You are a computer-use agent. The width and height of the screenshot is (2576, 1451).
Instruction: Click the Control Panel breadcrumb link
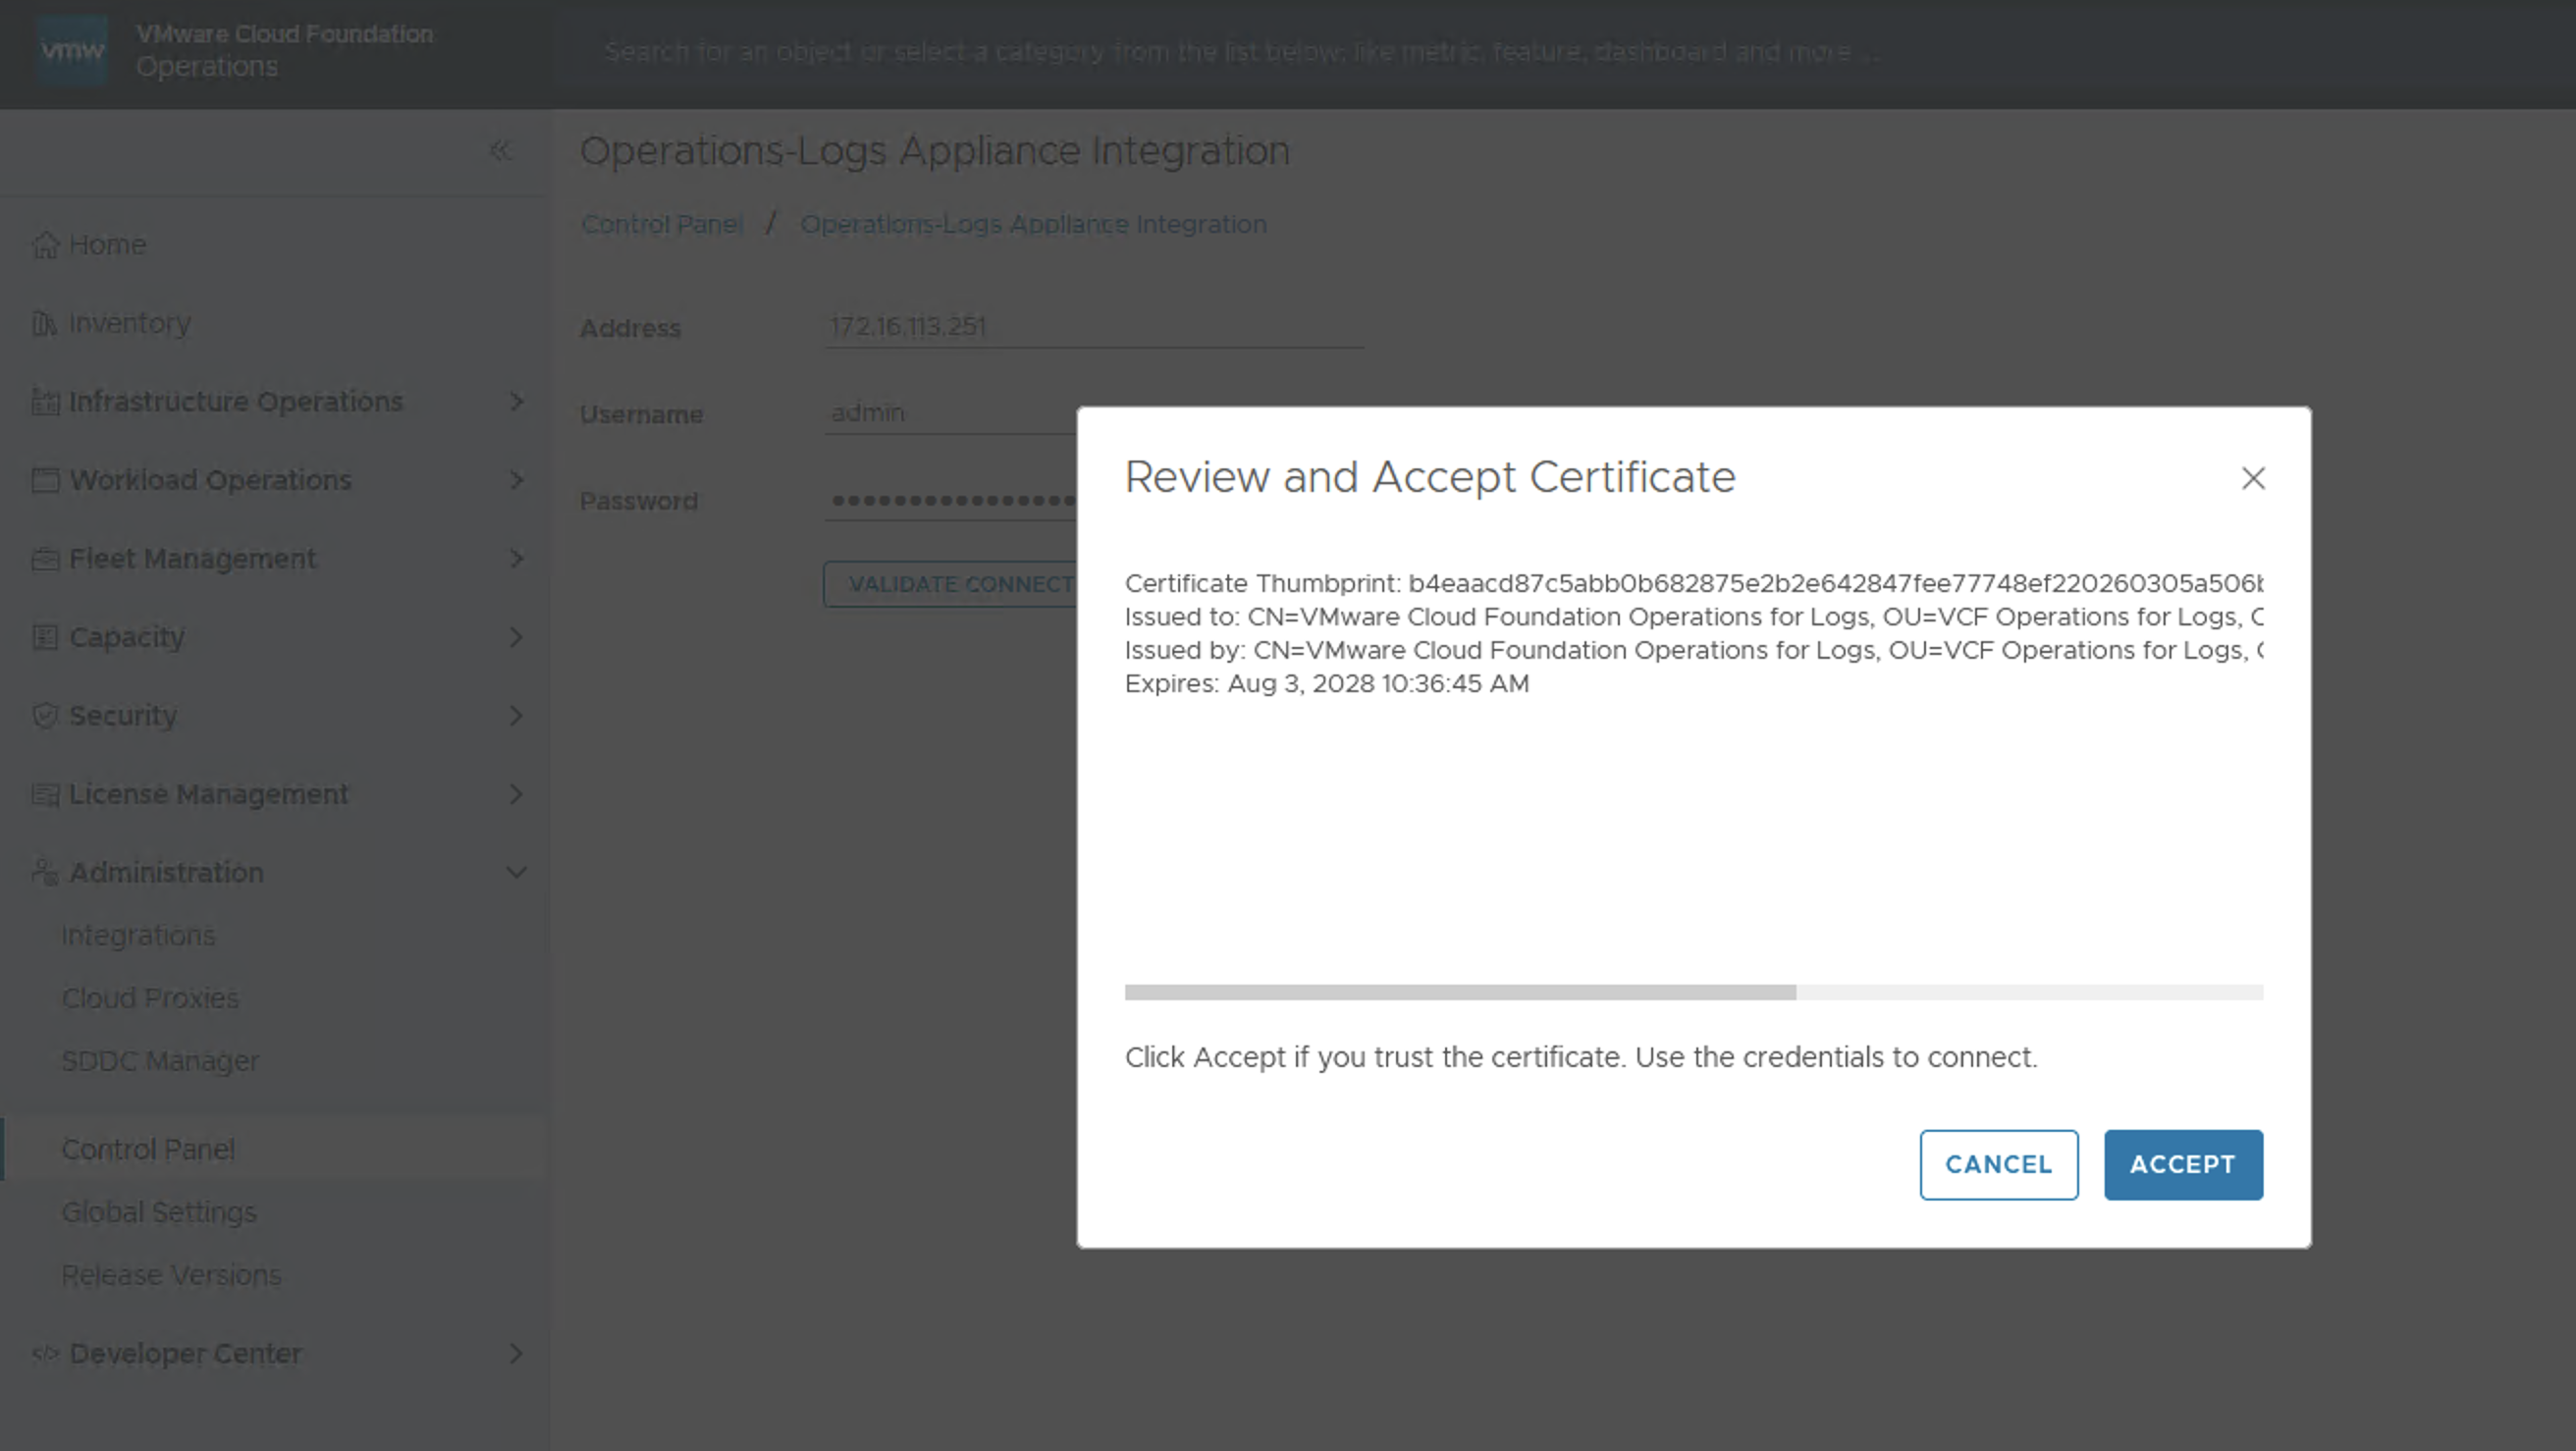[x=662, y=225]
